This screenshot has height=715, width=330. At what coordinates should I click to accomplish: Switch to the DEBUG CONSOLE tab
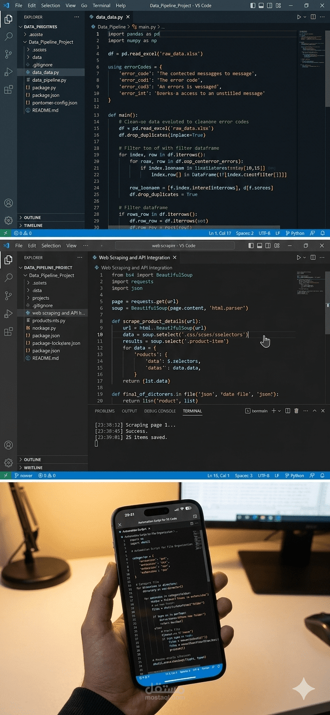(x=160, y=411)
